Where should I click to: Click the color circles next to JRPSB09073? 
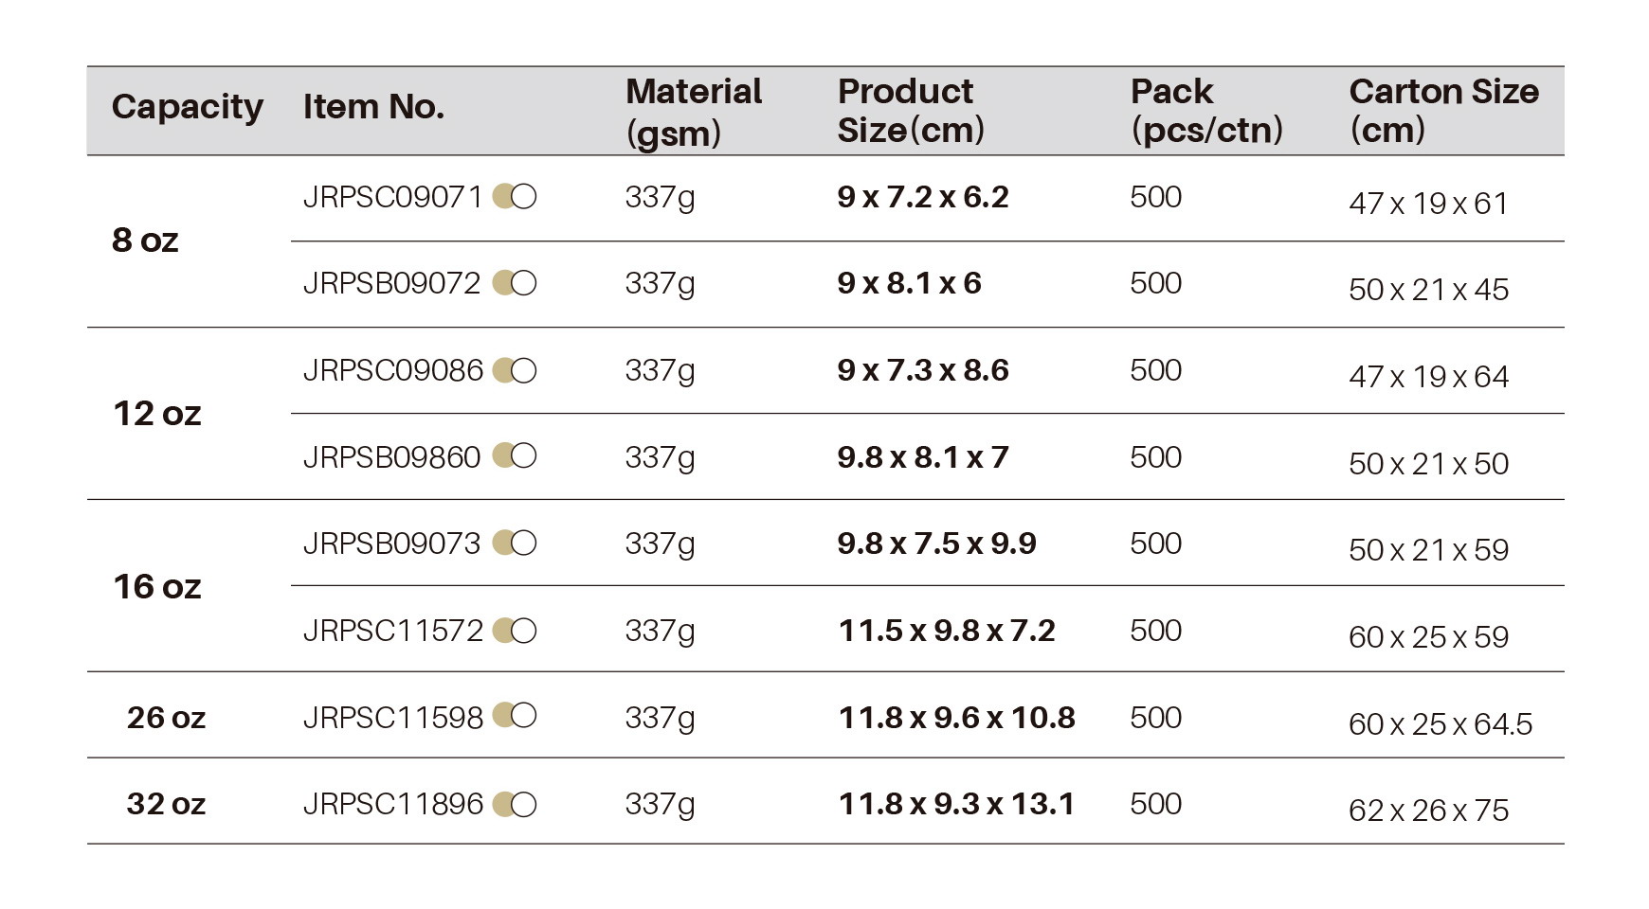point(515,544)
